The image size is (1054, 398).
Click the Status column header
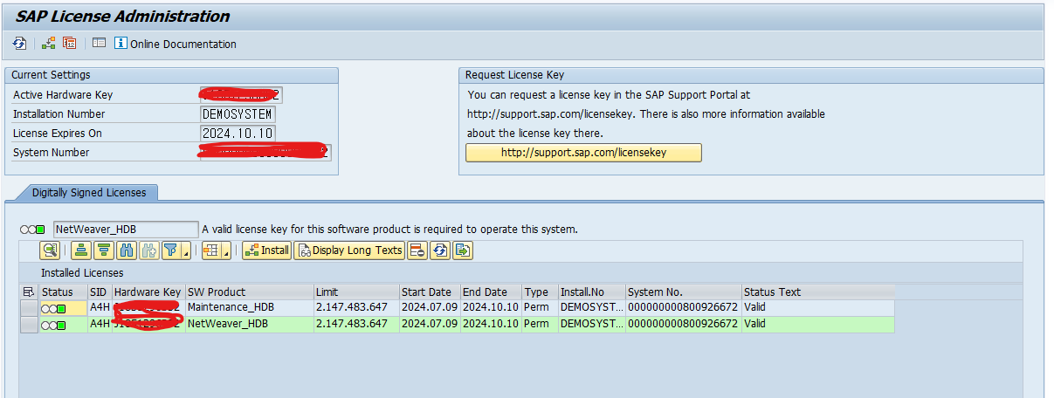click(63, 292)
